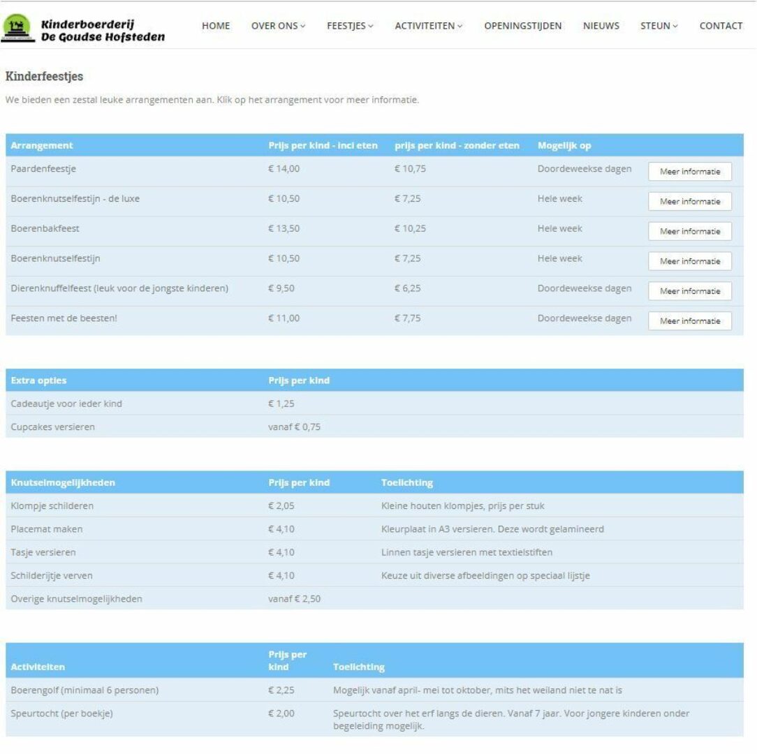Open the HOME menu item
The image size is (757, 754).
tap(216, 26)
